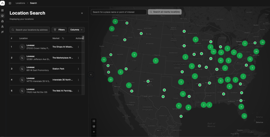
Task: Click the cluster of 7 in Arizona
Action: tap(129, 85)
